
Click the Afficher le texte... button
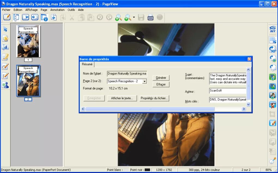(122, 98)
